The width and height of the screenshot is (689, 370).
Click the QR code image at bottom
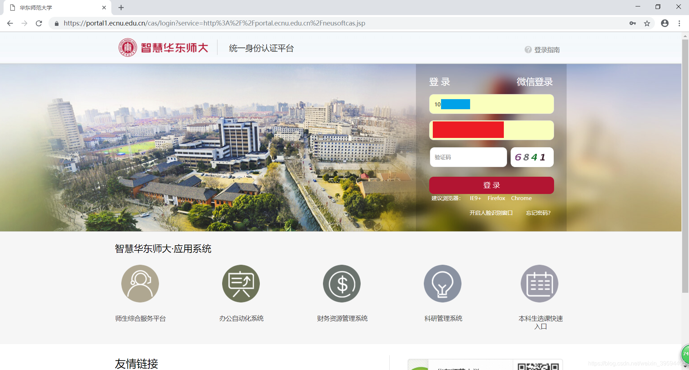(x=538, y=366)
